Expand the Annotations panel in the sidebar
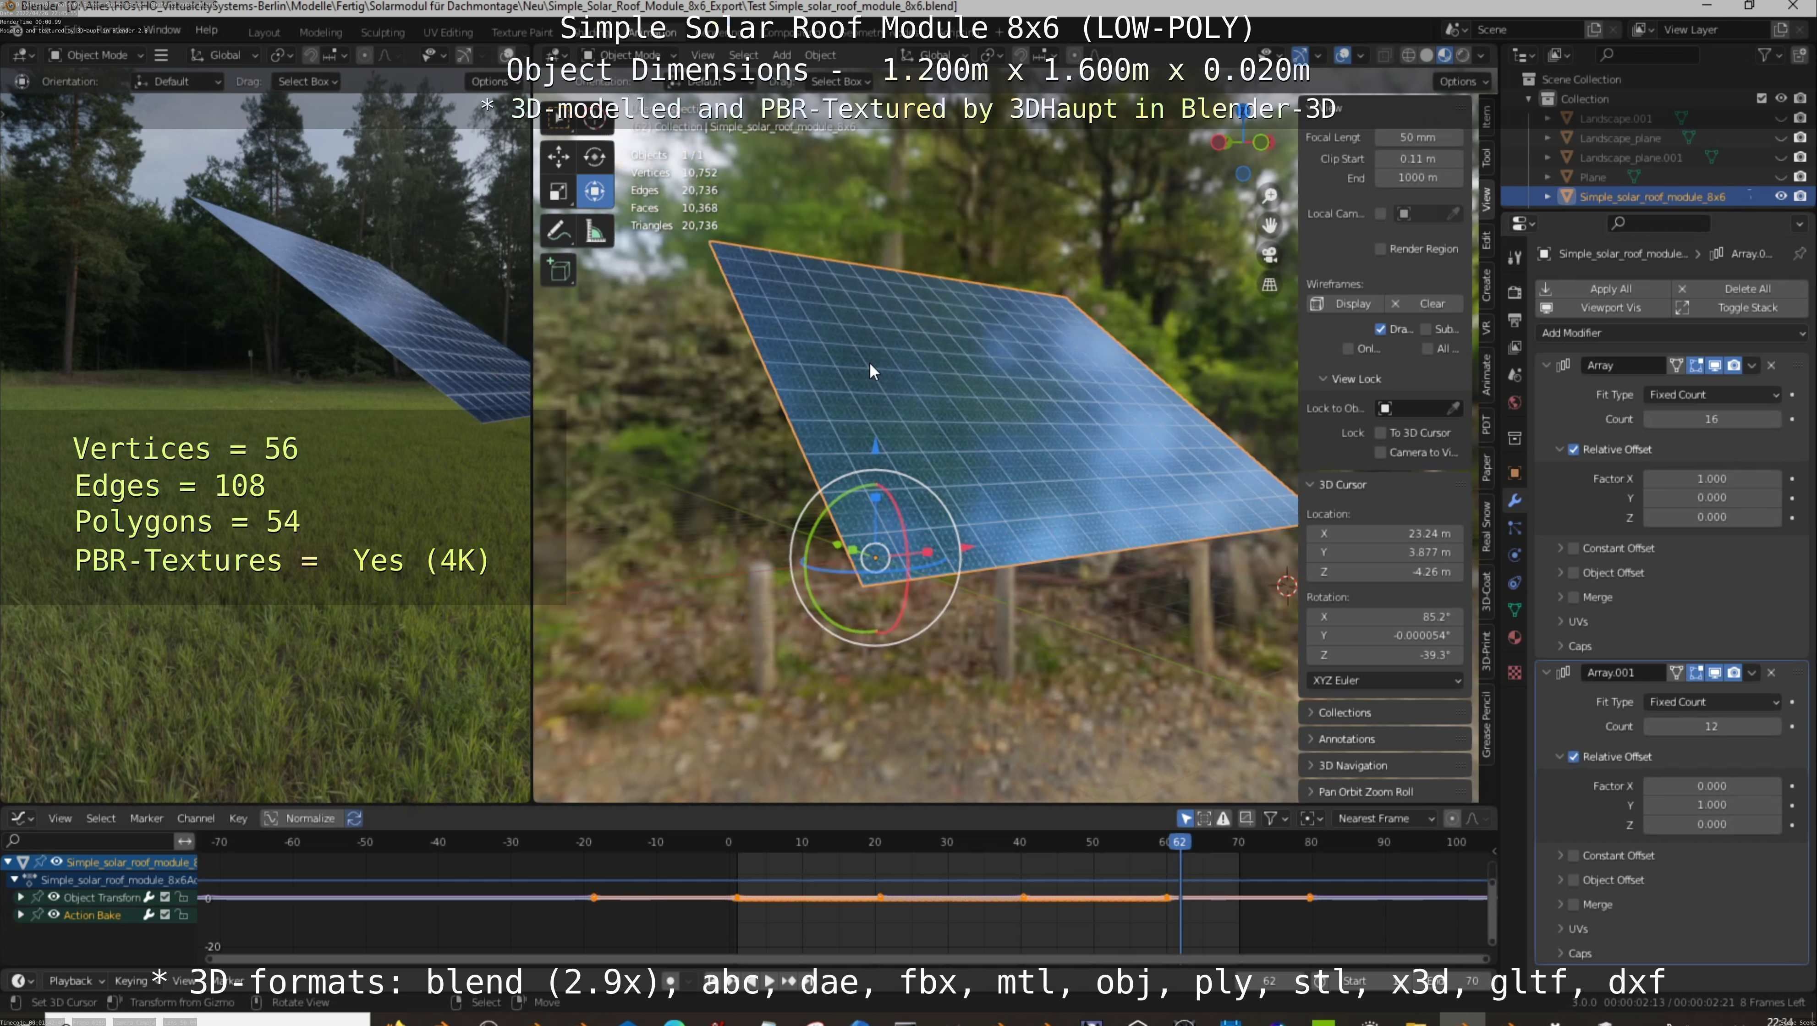The width and height of the screenshot is (1817, 1026). tap(1384, 739)
